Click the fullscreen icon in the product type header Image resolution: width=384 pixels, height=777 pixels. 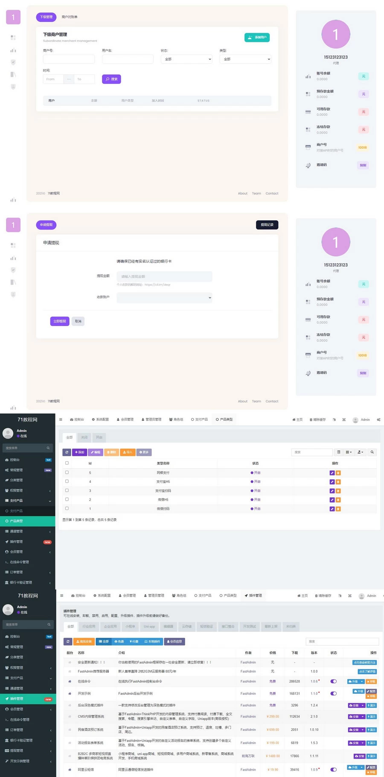coord(344,419)
